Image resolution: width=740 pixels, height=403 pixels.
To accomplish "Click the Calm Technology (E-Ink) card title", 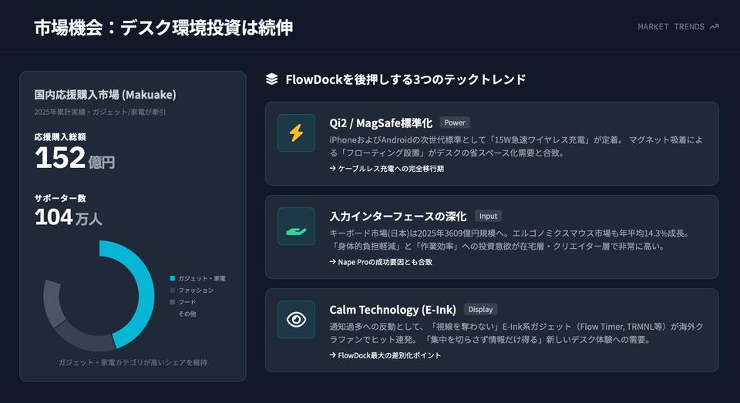I will [392, 310].
